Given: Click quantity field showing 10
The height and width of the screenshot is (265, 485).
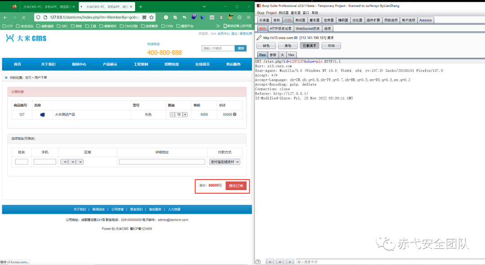Looking at the screenshot, I should (179, 115).
